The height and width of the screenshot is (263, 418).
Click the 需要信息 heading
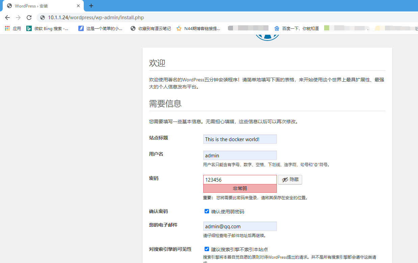click(x=165, y=103)
